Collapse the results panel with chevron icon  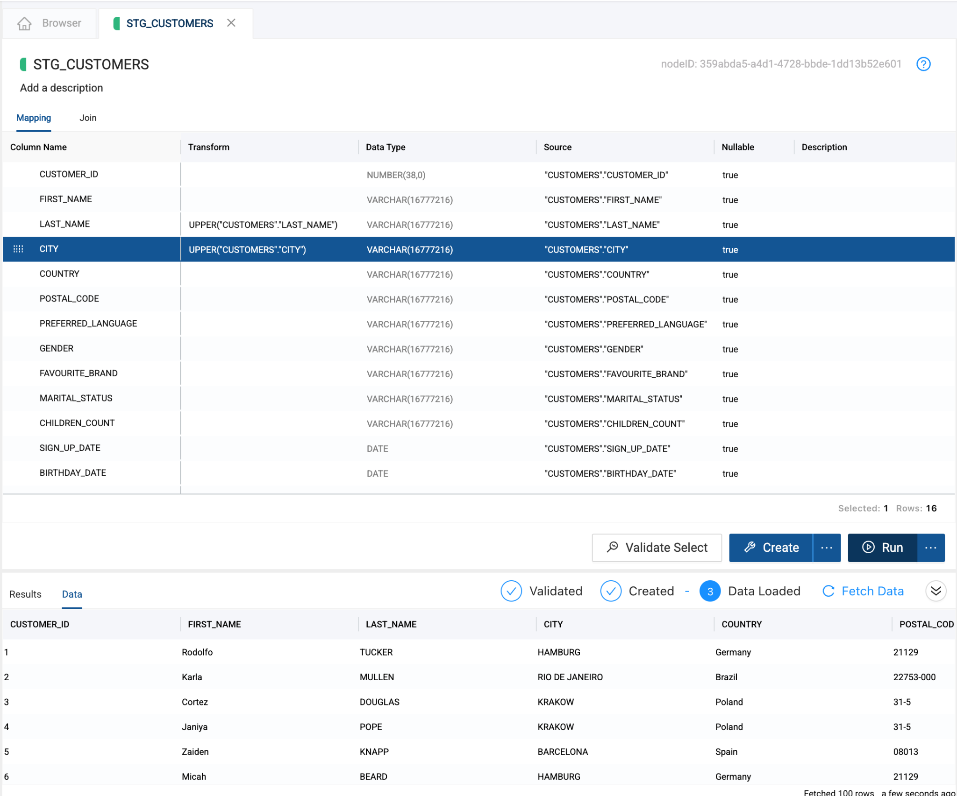(936, 591)
